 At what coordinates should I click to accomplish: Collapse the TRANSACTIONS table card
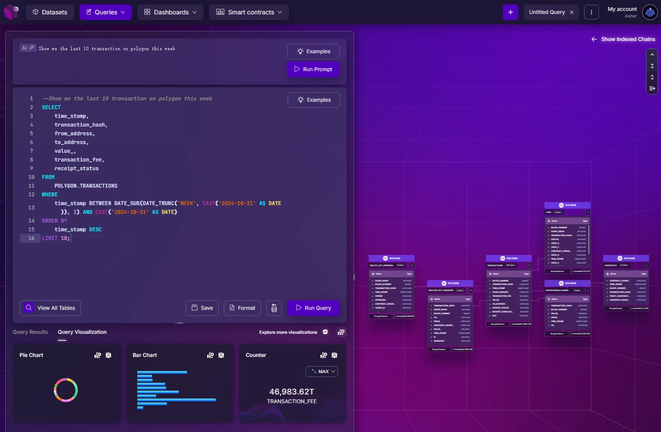(529, 265)
